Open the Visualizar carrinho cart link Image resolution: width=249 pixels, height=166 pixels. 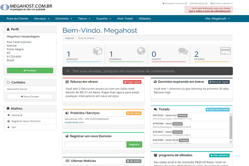pyautogui.click(x=175, y=3)
